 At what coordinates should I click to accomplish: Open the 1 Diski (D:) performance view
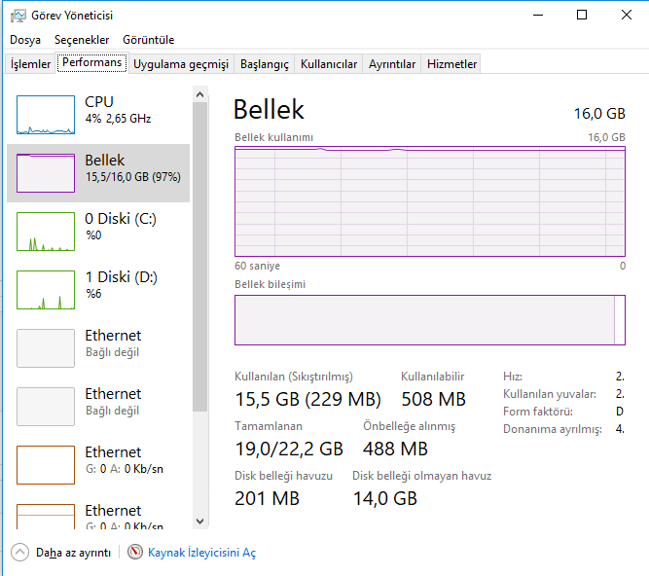pyautogui.click(x=46, y=290)
